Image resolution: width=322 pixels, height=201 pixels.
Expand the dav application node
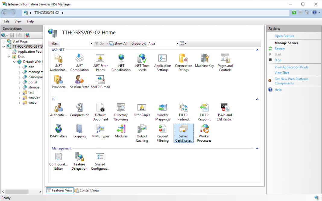(x=20, y=67)
